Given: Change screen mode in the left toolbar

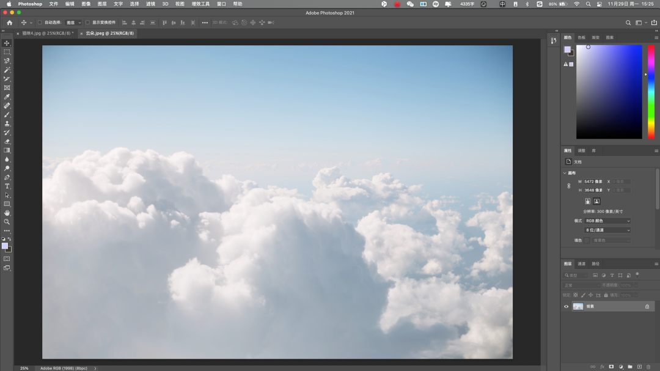Looking at the screenshot, I should [7, 268].
